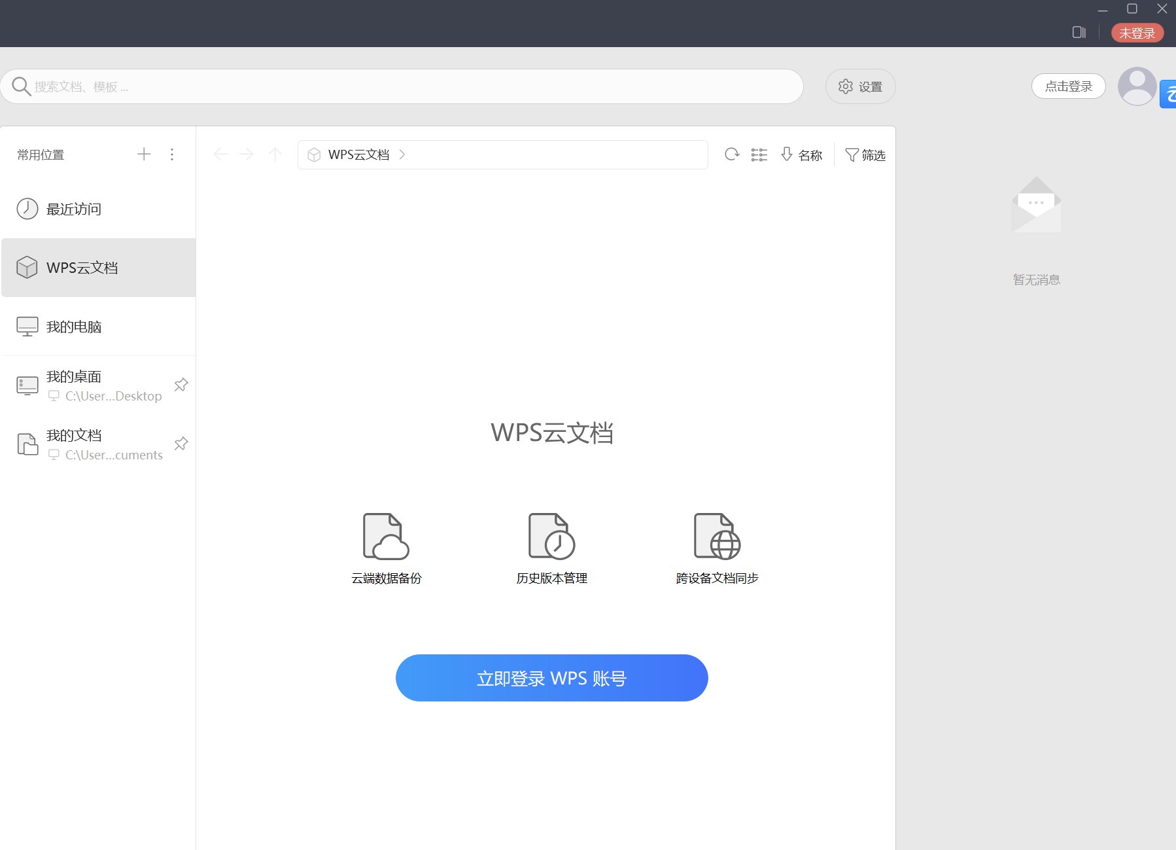Image resolution: width=1176 pixels, height=850 pixels.
Task: Click the C:\User...Desktop path text
Action: [114, 396]
